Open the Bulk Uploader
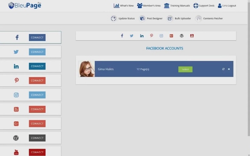Screen dimensions: 250x156 179,18
